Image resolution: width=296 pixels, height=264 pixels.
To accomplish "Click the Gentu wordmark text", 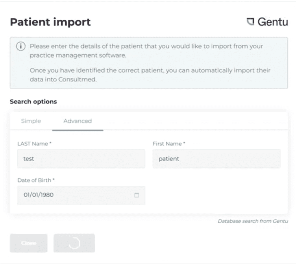I will pos(273,22).
